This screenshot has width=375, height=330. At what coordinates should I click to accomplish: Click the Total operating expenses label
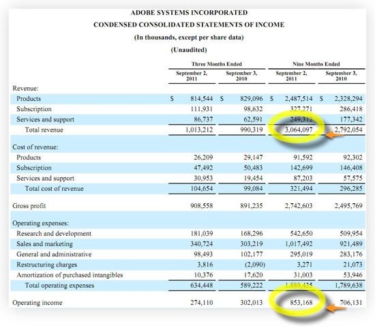pos(59,285)
